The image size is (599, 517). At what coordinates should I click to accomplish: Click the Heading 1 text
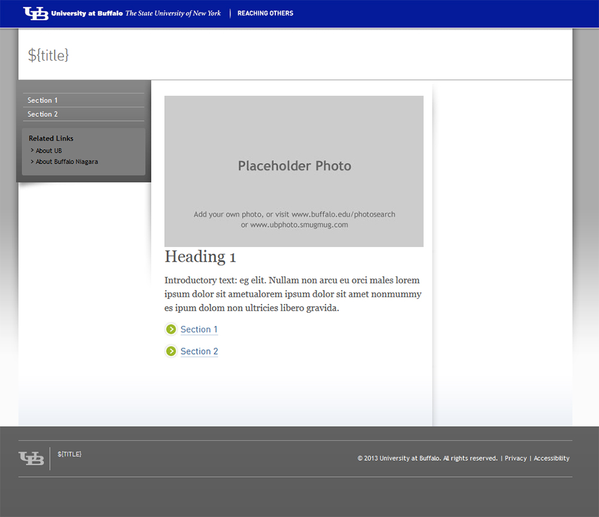pos(200,257)
